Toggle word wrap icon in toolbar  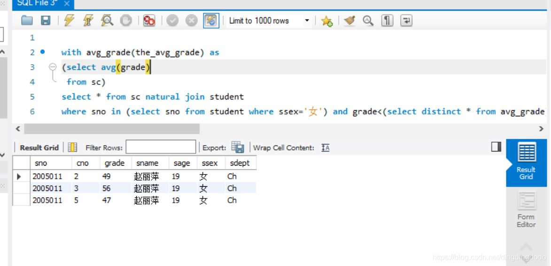406,21
